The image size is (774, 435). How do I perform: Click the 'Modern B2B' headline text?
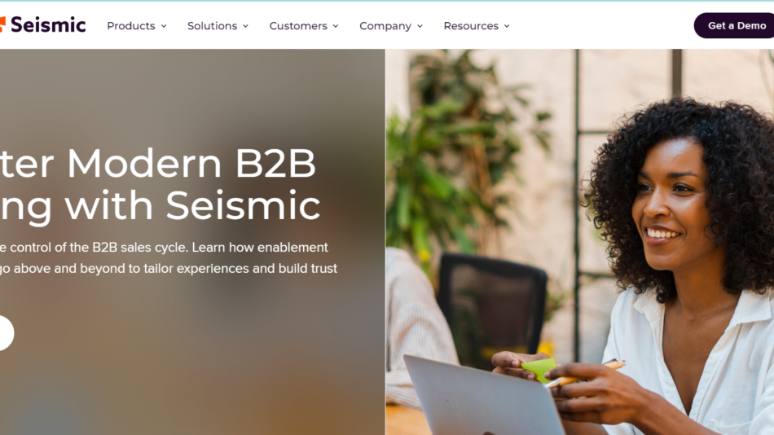point(191,164)
